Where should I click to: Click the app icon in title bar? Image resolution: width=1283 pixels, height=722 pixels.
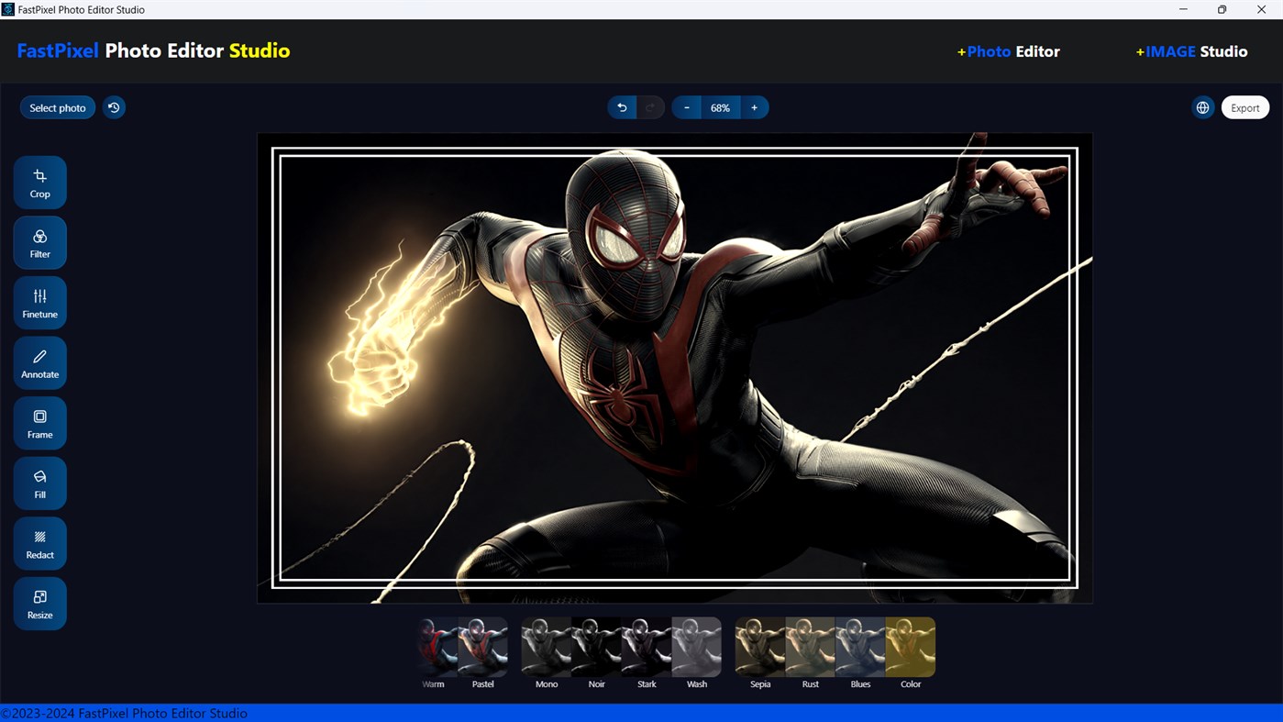8,9
